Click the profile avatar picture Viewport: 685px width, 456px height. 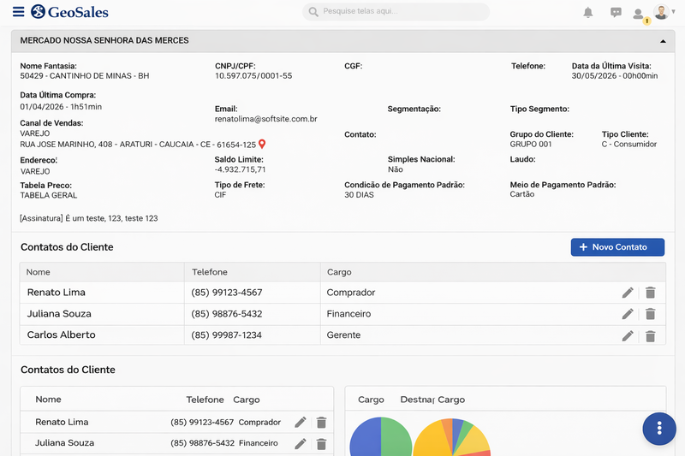[x=661, y=12]
